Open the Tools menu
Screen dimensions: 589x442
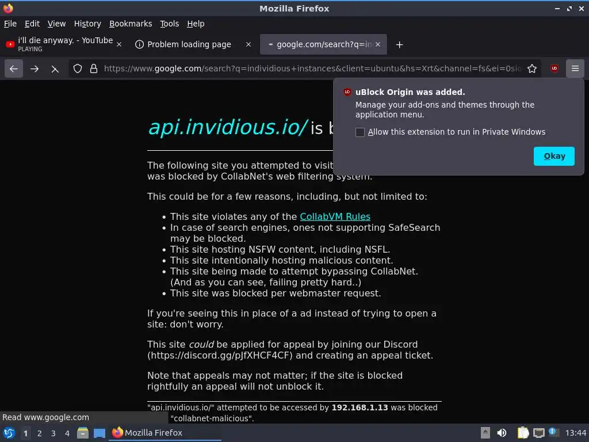click(x=170, y=24)
